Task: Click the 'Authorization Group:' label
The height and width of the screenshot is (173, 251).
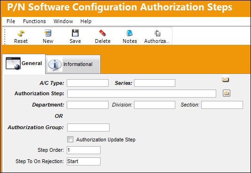Action: pyautogui.click(x=36, y=127)
